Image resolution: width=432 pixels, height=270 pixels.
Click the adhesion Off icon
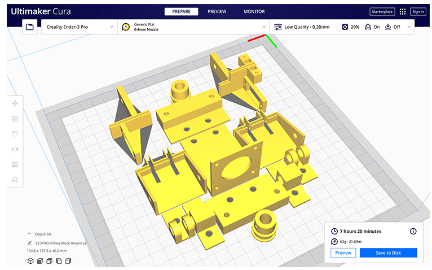click(x=387, y=27)
